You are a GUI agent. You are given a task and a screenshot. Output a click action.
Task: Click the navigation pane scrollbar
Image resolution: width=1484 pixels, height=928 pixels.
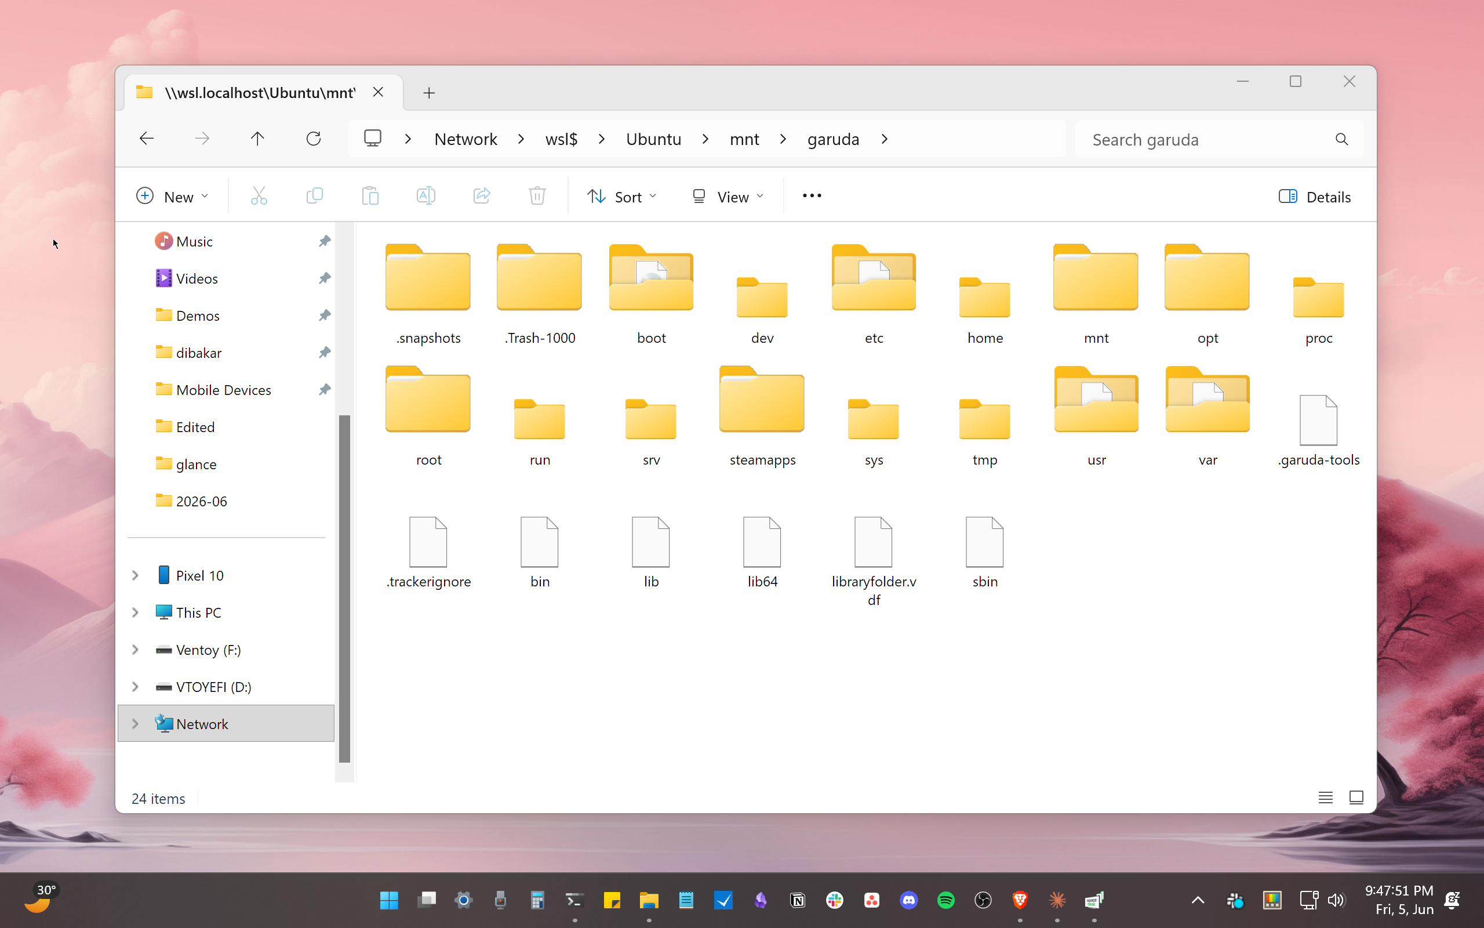(x=345, y=588)
